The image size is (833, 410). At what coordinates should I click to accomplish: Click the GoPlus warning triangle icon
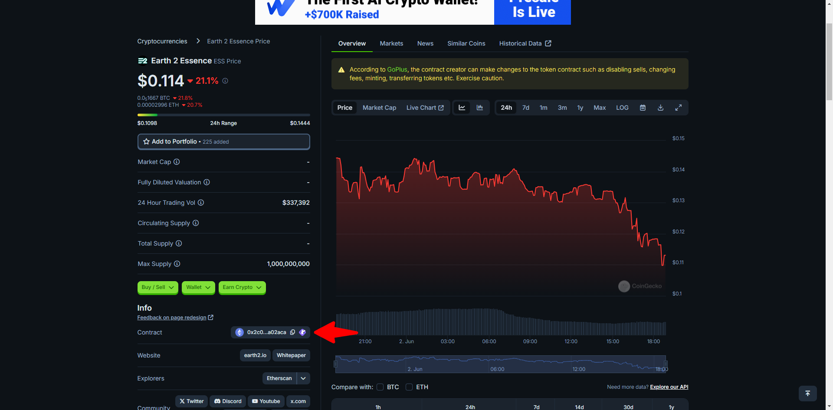point(341,70)
